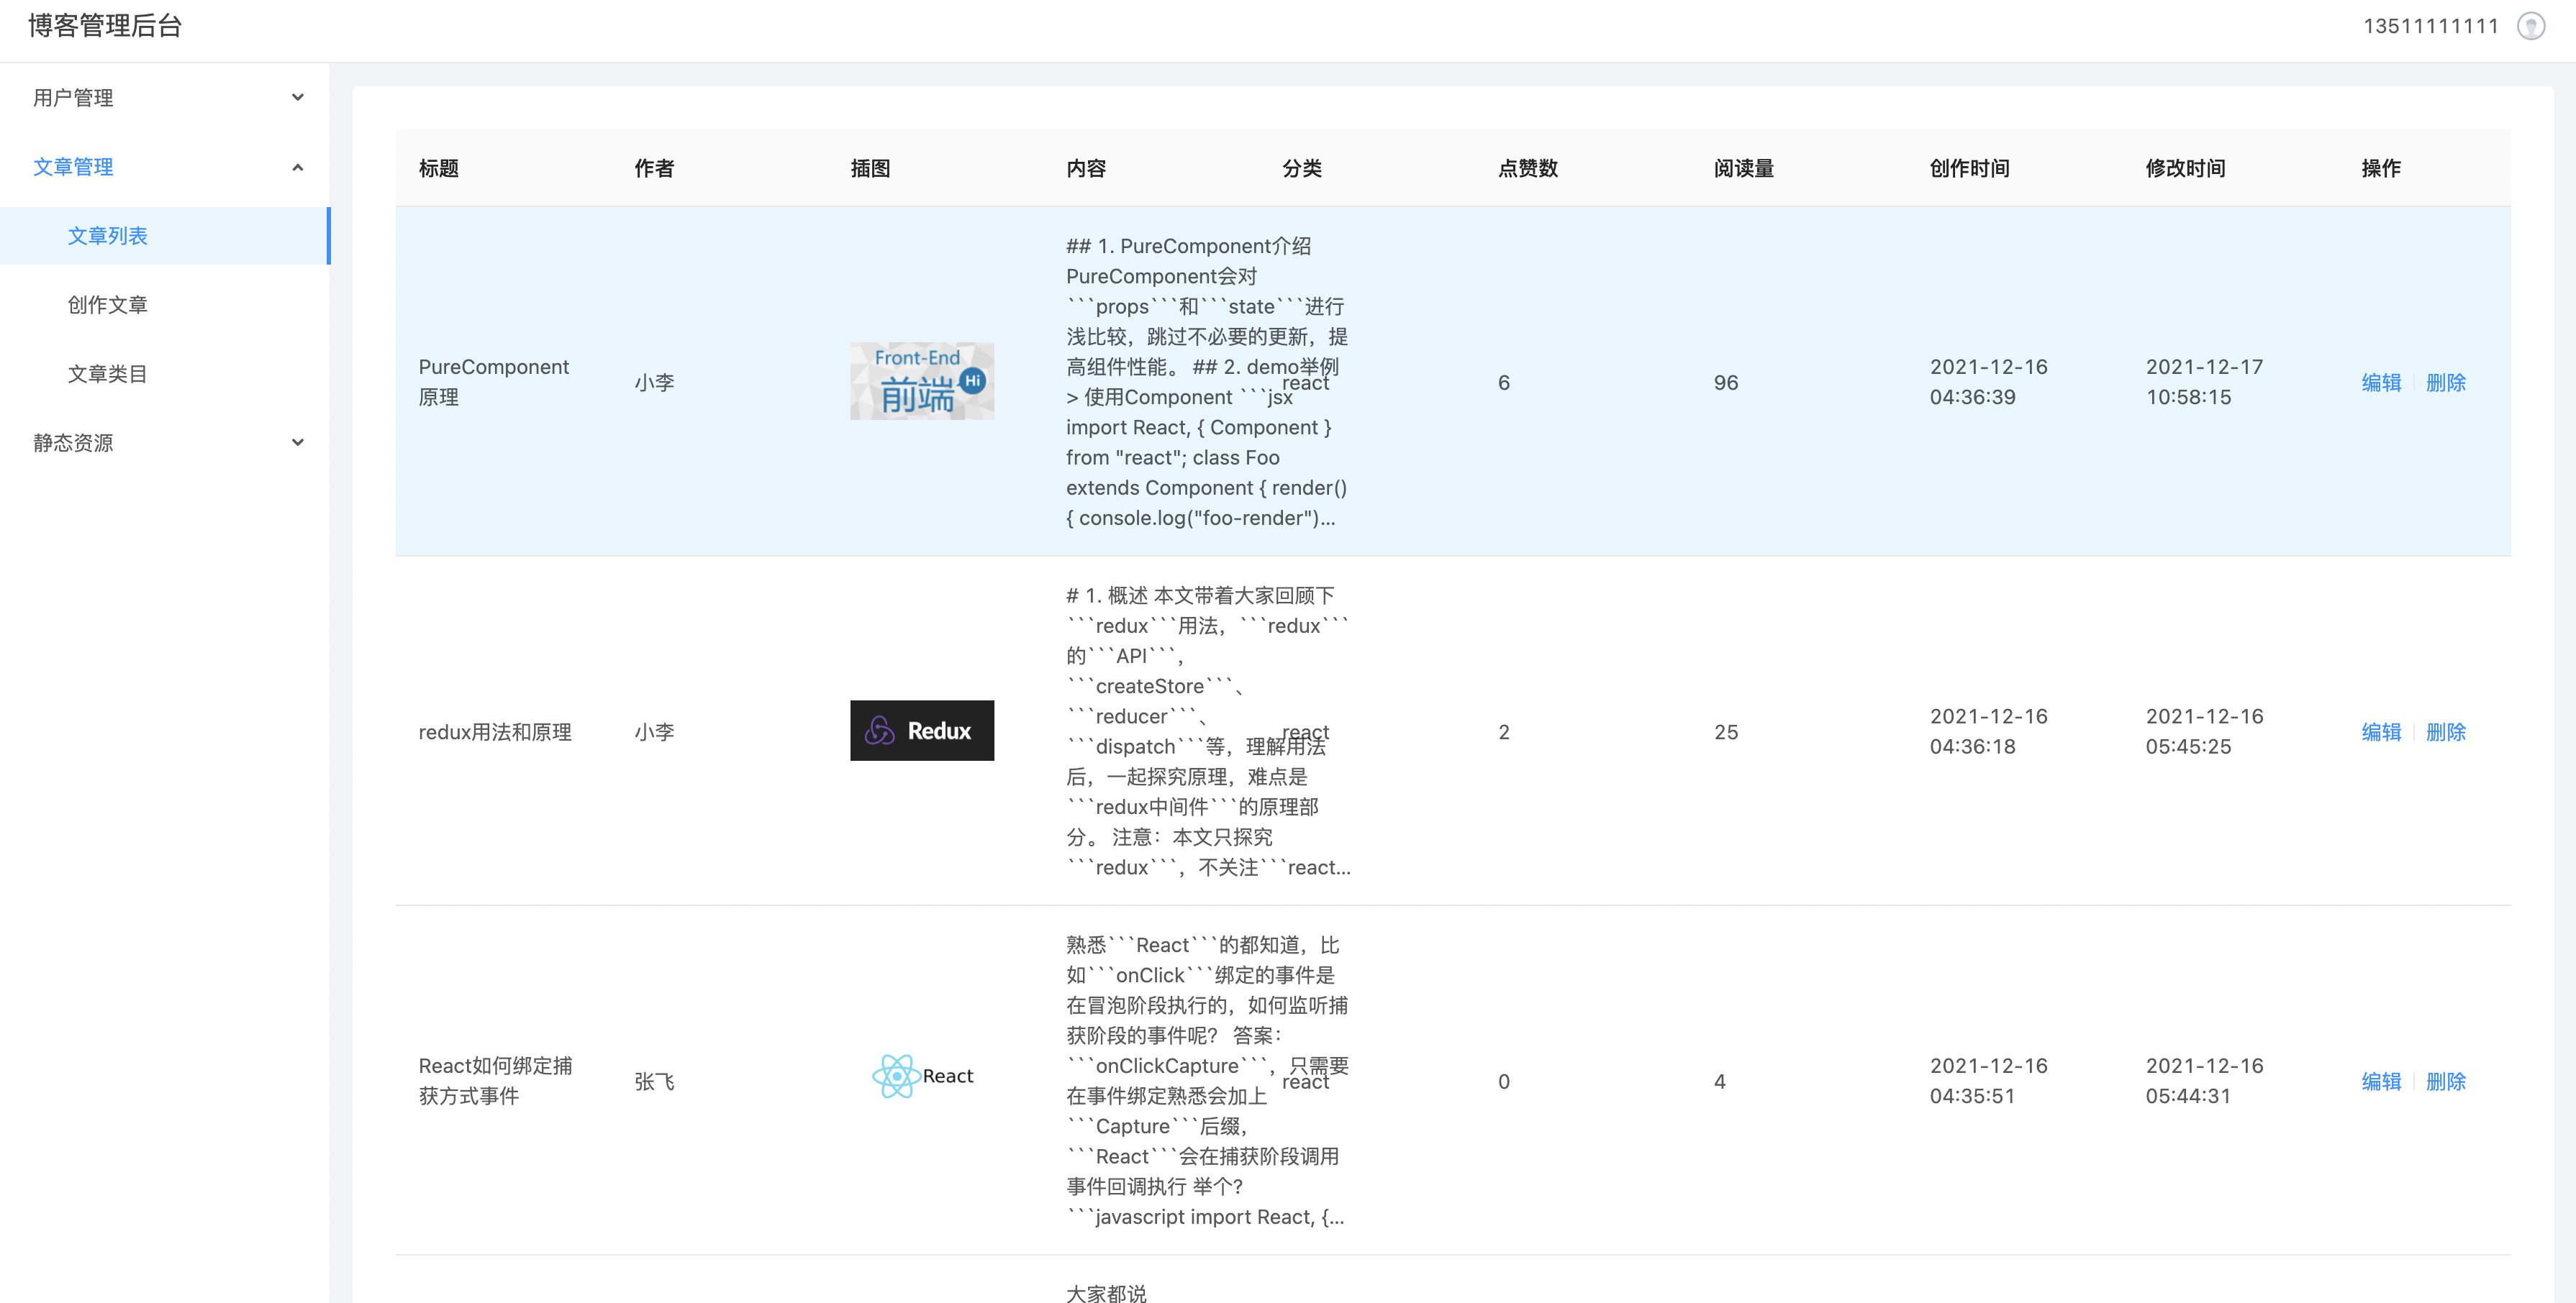Expand the 静态资源 menu chevron
The image size is (2576, 1303).
point(297,442)
